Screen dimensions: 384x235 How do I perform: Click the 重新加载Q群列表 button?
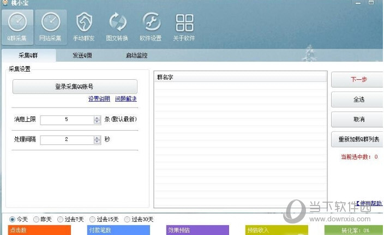(x=358, y=139)
